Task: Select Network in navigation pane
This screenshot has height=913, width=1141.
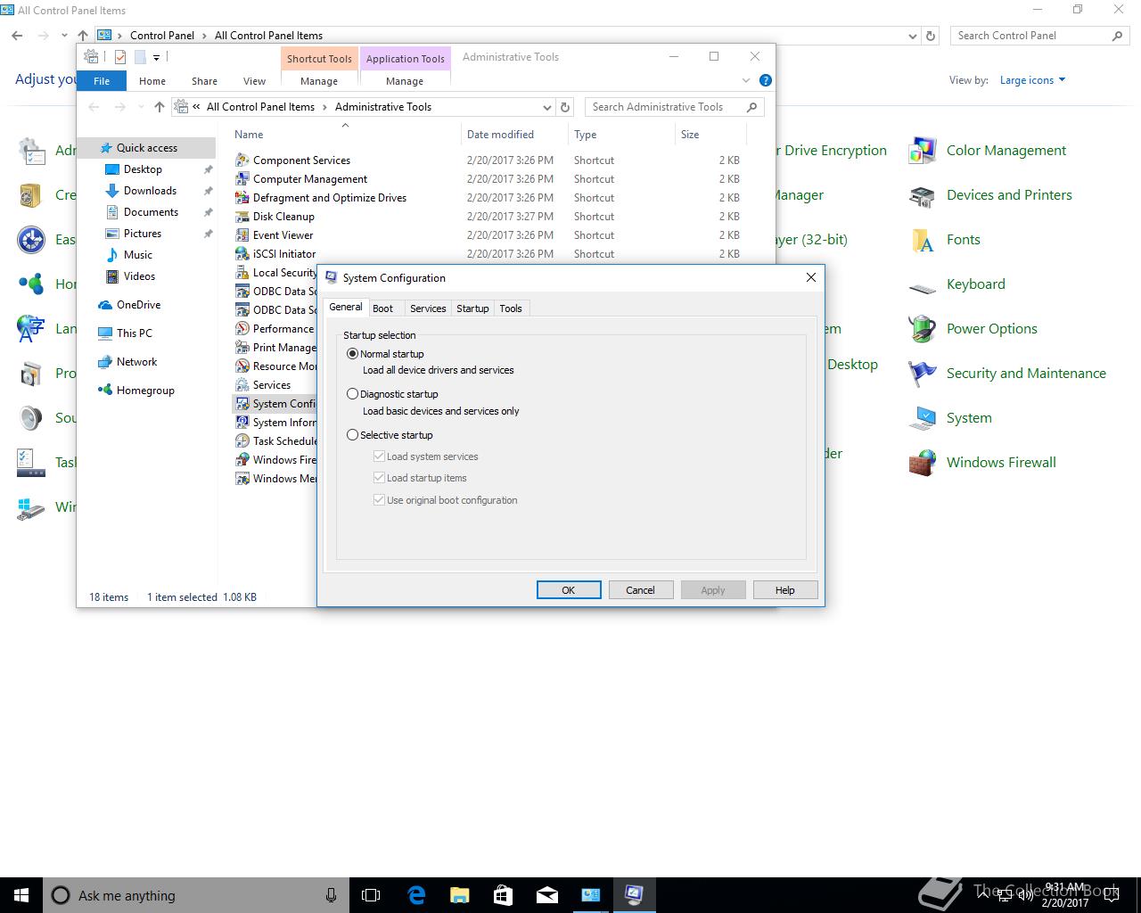Action: pyautogui.click(x=136, y=362)
